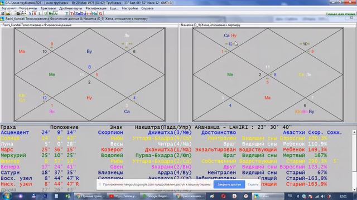The image size is (357, 200).
Task: Click the Козерог sign cell
Action: tap(112, 149)
